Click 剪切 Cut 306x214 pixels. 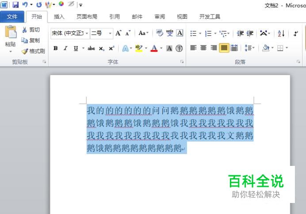[x=31, y=30]
